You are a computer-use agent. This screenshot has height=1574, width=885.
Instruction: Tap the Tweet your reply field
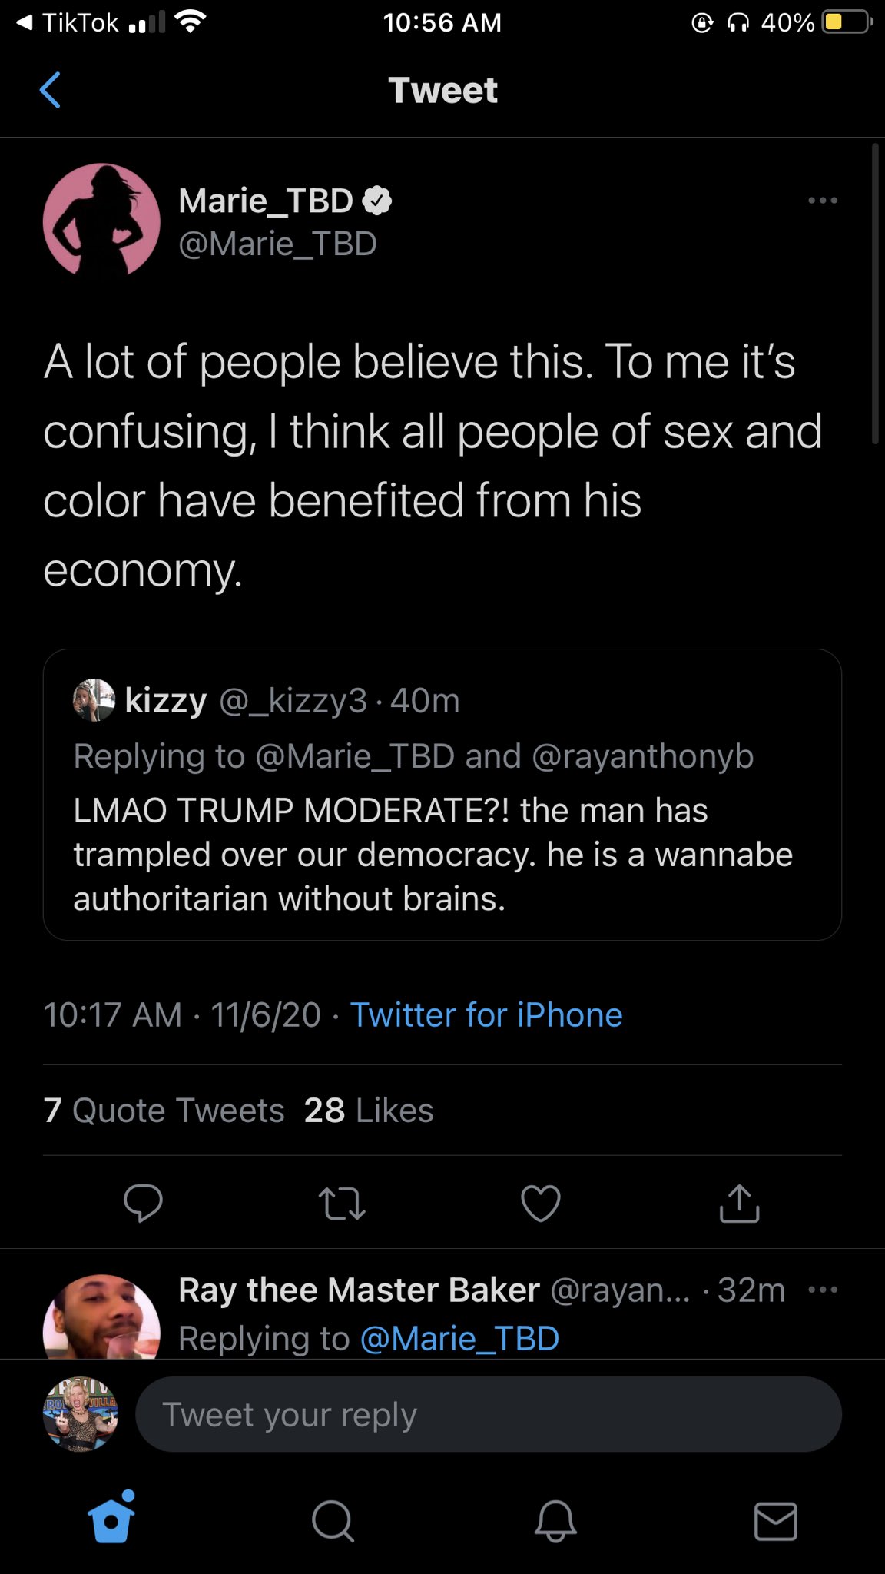[489, 1414]
